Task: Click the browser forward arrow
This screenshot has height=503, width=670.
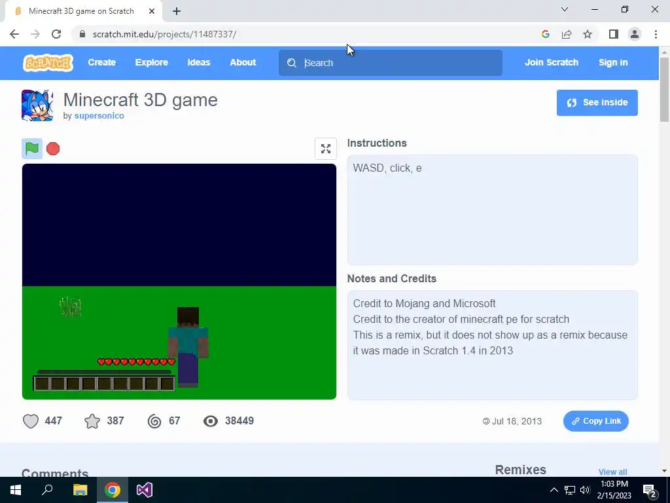Action: click(35, 34)
